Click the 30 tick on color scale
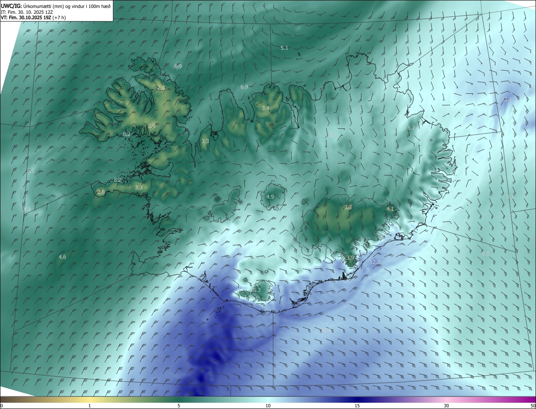Screen dimensions: 536x409 [x=446, y=406]
